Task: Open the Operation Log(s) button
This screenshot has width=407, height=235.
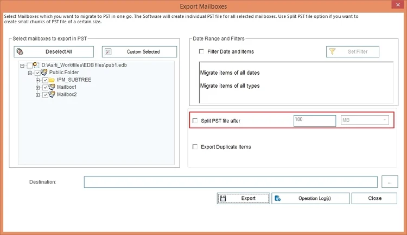Action: click(311, 198)
